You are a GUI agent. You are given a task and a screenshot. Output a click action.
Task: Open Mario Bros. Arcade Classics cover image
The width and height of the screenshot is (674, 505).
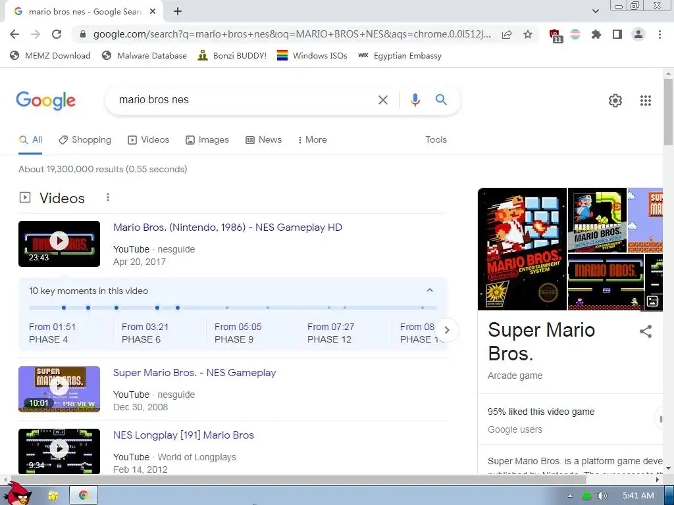pos(597,220)
